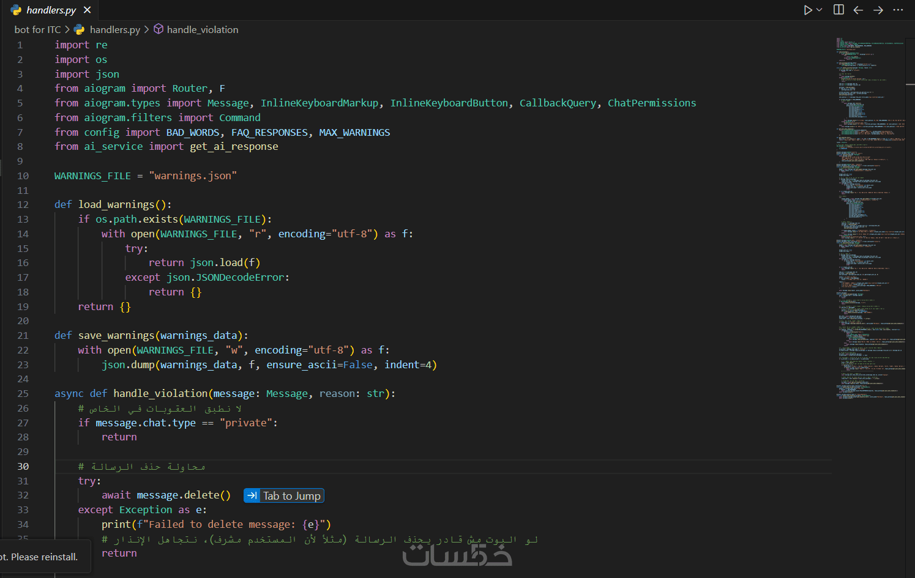The height and width of the screenshot is (578, 915).
Task: Click 'json.dump' call on line 23
Action: (128, 365)
